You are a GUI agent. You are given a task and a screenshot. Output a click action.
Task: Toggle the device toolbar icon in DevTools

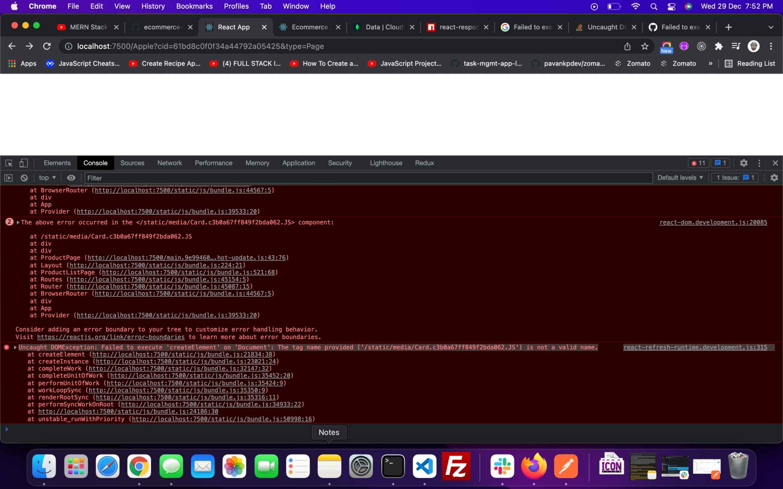pyautogui.click(x=24, y=163)
